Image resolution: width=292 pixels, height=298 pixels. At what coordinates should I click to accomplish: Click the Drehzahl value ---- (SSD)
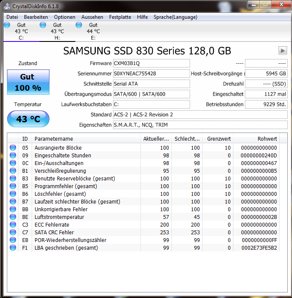tap(266, 84)
